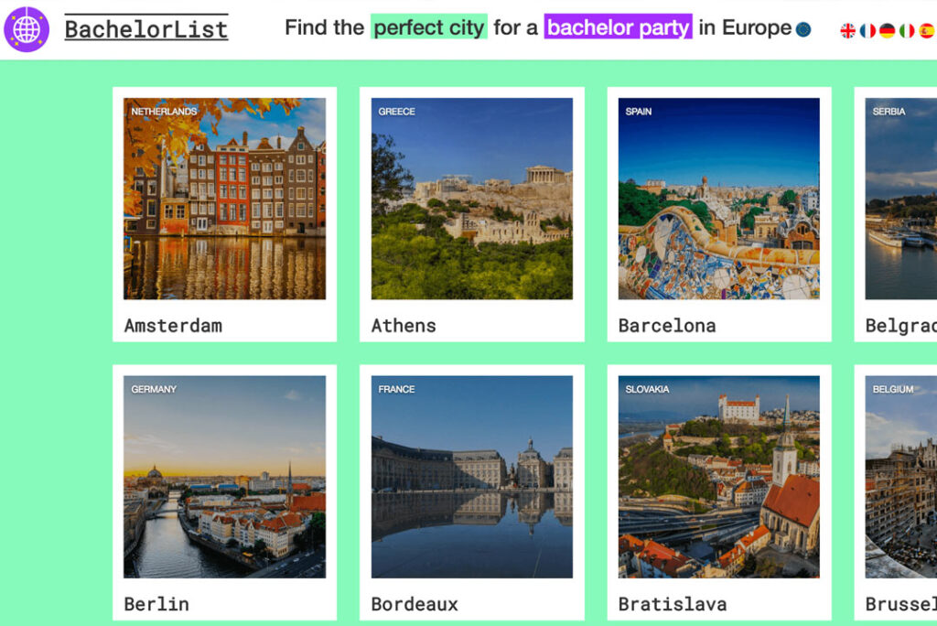
Task: Click the Amsterdam city name
Action: tap(173, 326)
